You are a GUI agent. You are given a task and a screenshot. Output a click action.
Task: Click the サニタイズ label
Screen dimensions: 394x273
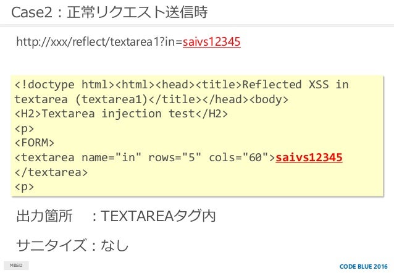point(51,245)
